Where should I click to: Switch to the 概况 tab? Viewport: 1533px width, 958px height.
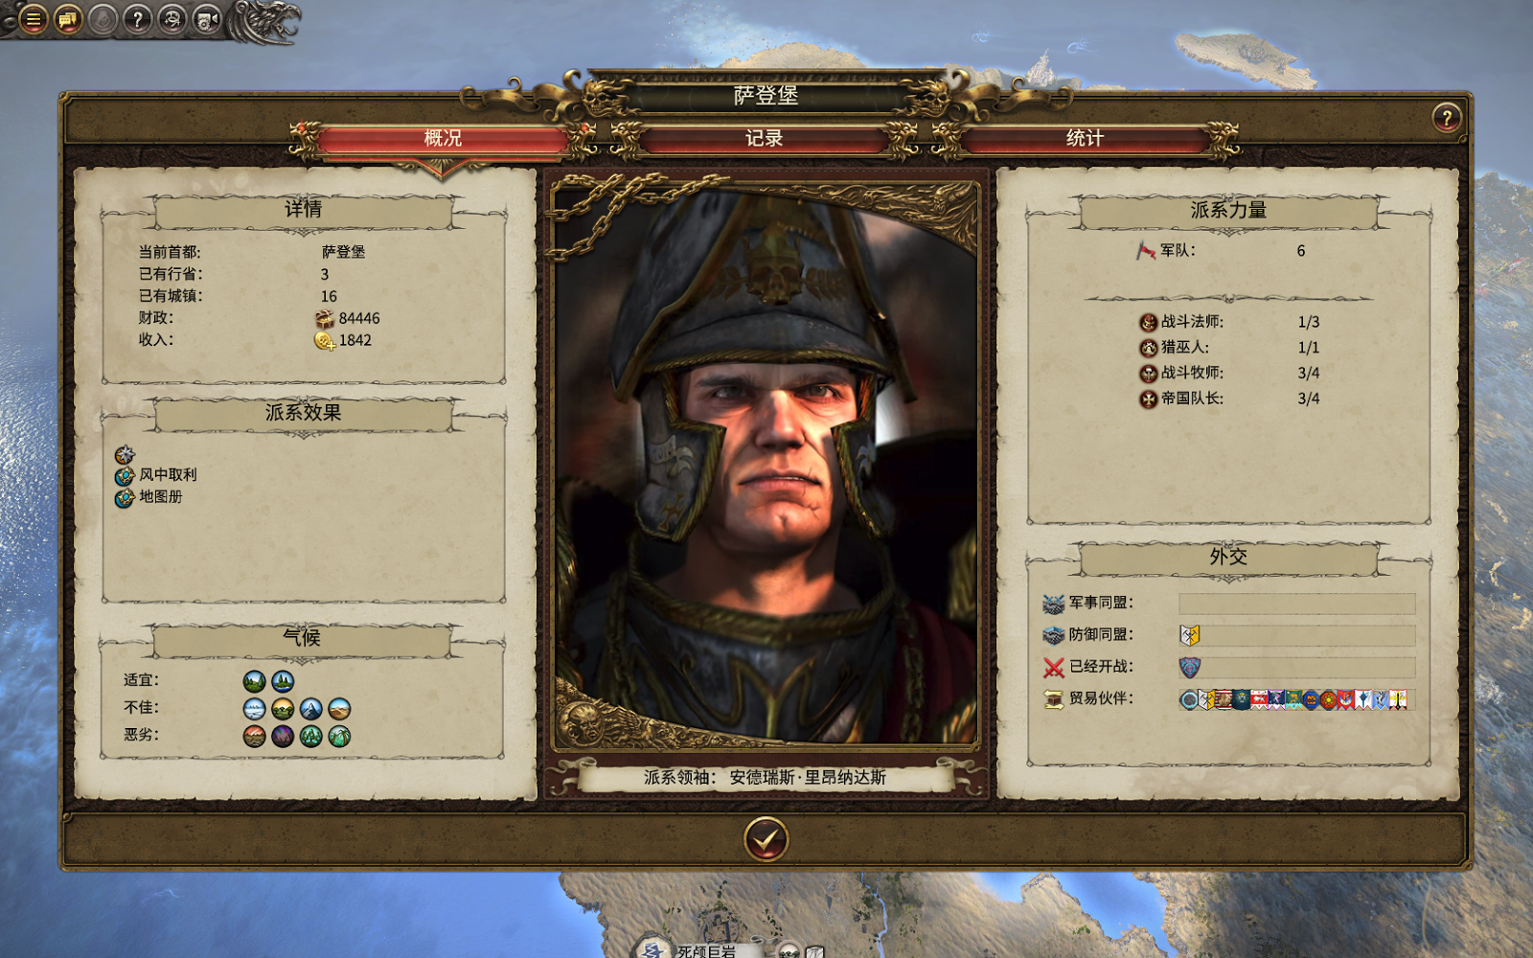[x=443, y=139]
